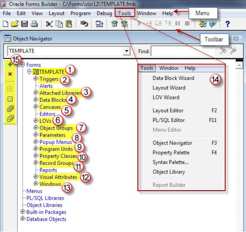Screen dimensions: 246x232
Task: Click the Run Form green icon
Action: pyautogui.click(x=114, y=23)
